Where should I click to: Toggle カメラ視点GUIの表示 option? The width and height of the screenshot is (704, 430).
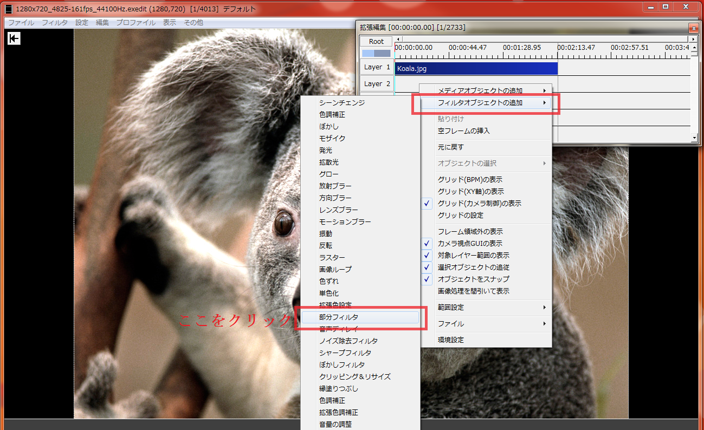[486, 243]
